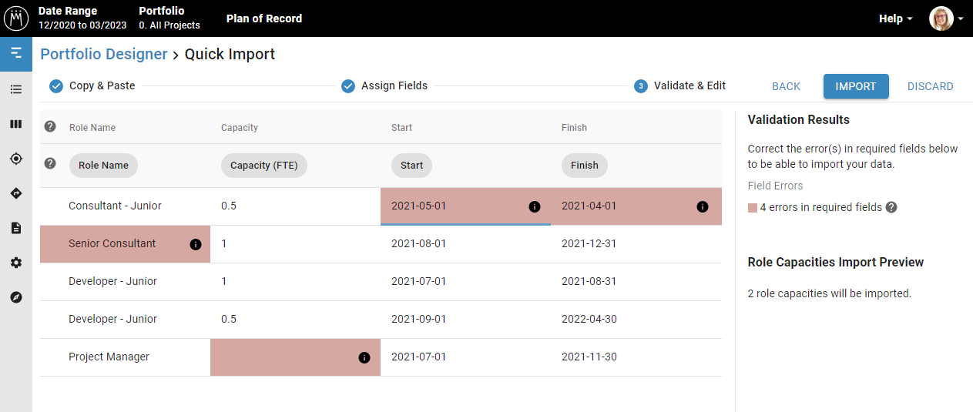The width and height of the screenshot is (973, 412).
Task: Click info icon in Senior Consultant cell
Action: (x=196, y=244)
